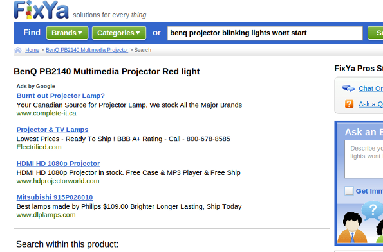Open the Projector & TV Lamps ad link
Screen dimensions: 383x252
tap(53, 130)
